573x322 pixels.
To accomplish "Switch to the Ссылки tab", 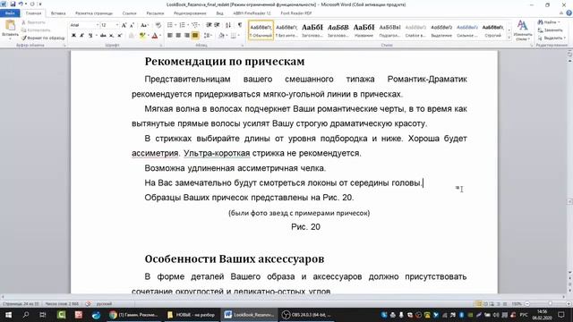I will 129,13.
